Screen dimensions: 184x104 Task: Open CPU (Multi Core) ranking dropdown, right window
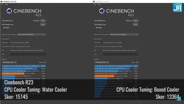point(102,62)
